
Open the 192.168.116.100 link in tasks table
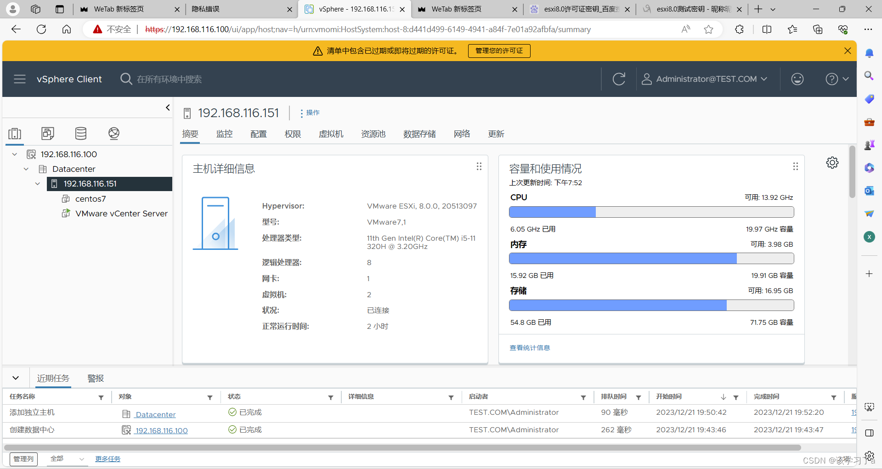pos(161,430)
